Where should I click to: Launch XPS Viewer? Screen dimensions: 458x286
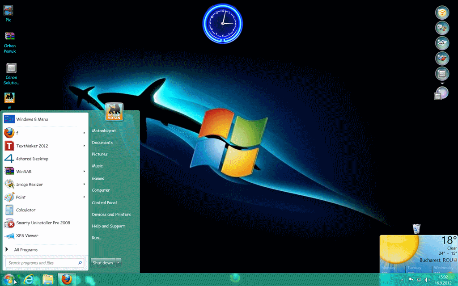46,236
